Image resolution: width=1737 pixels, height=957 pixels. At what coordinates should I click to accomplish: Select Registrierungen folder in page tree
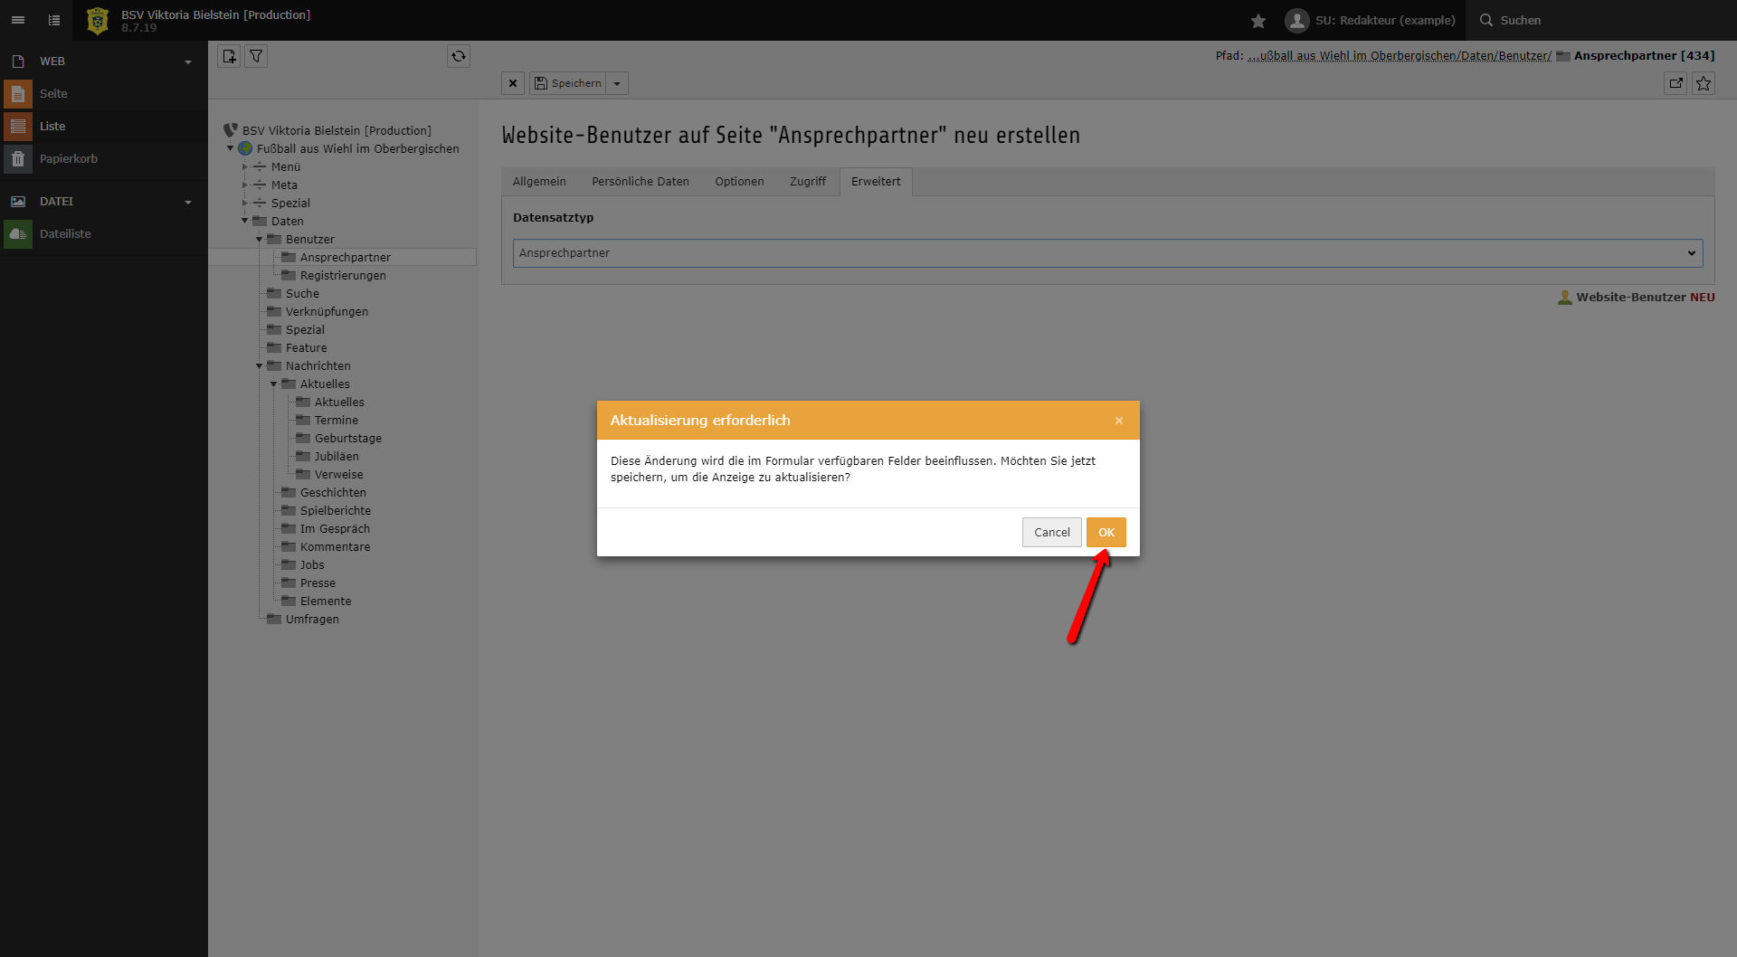point(343,276)
